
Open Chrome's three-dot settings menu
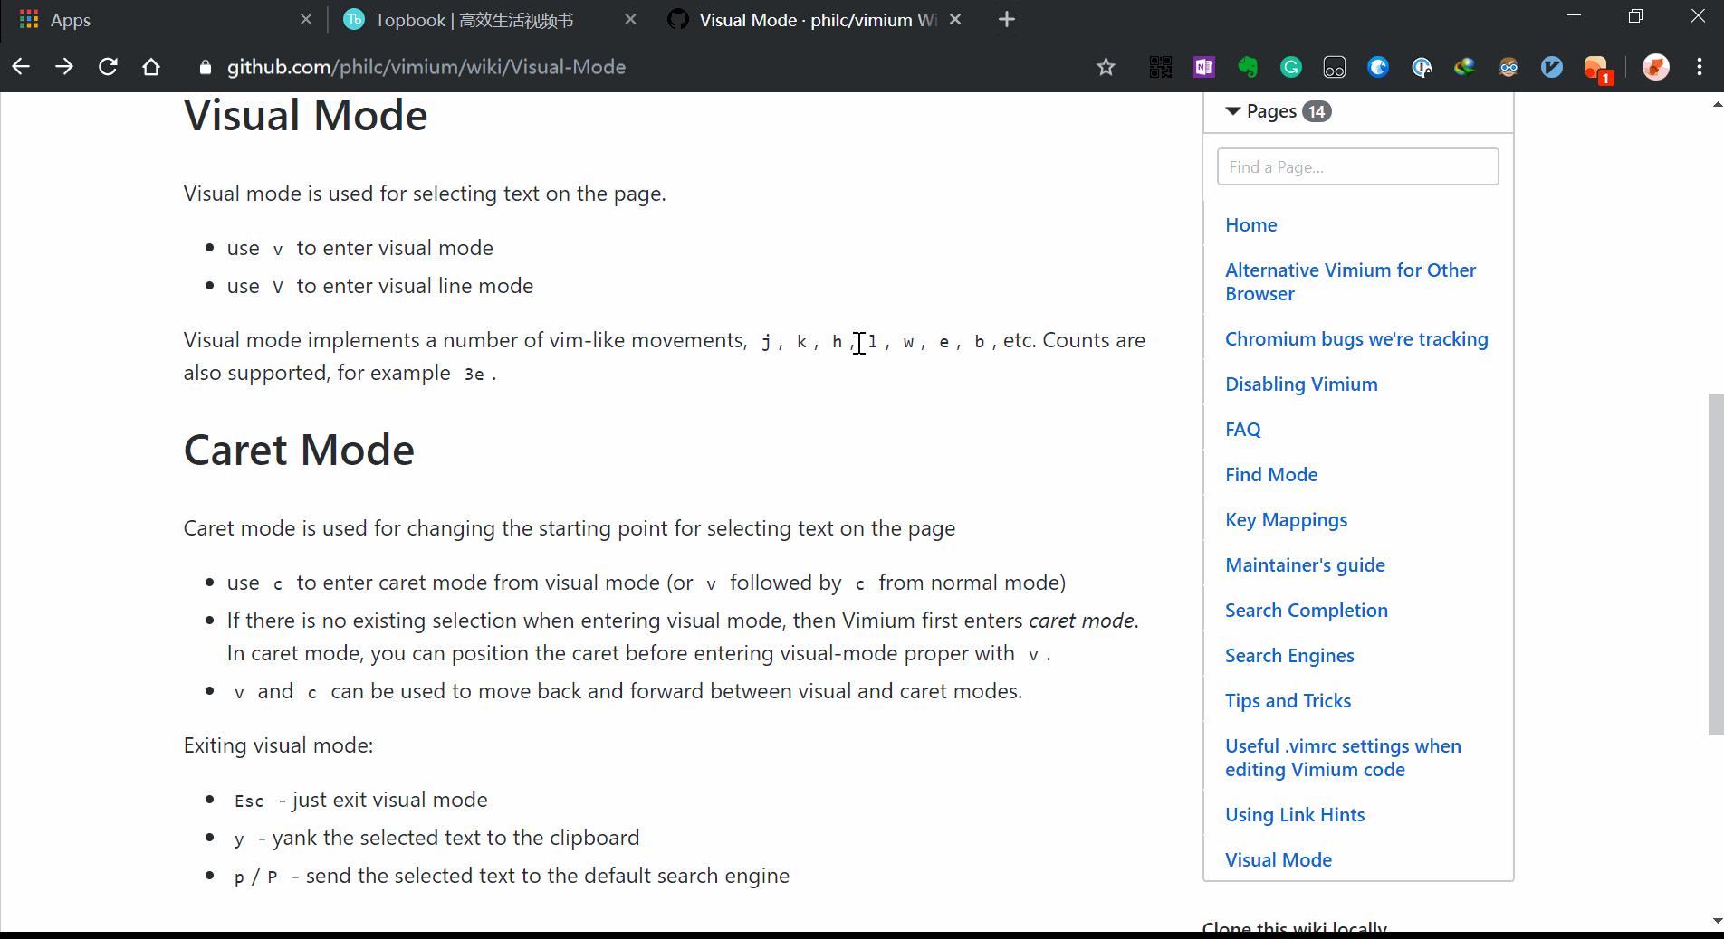pyautogui.click(x=1700, y=67)
